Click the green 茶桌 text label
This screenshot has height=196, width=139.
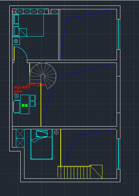click(x=25, y=105)
